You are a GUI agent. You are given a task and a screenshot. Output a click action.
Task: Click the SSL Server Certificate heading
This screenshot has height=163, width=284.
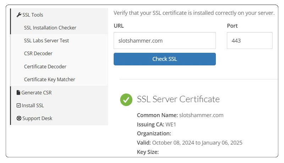pos(178,99)
